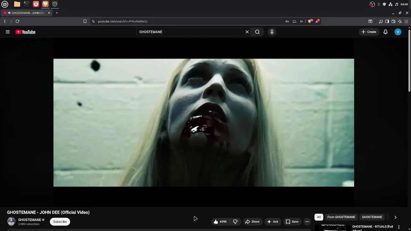
Task: Select the All filter chip
Action: pos(319,217)
